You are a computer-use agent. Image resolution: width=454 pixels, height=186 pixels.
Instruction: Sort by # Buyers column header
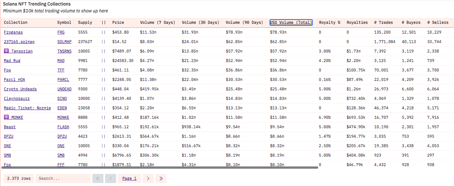point(411,23)
